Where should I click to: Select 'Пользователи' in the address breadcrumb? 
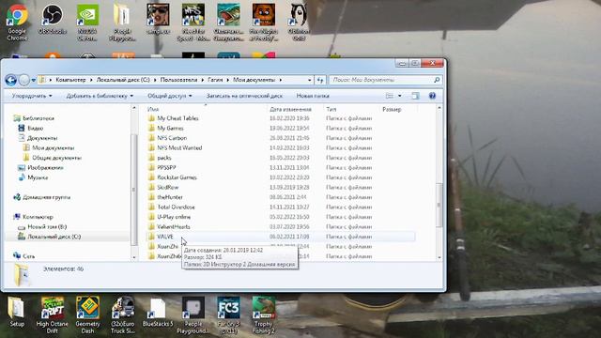coord(178,80)
